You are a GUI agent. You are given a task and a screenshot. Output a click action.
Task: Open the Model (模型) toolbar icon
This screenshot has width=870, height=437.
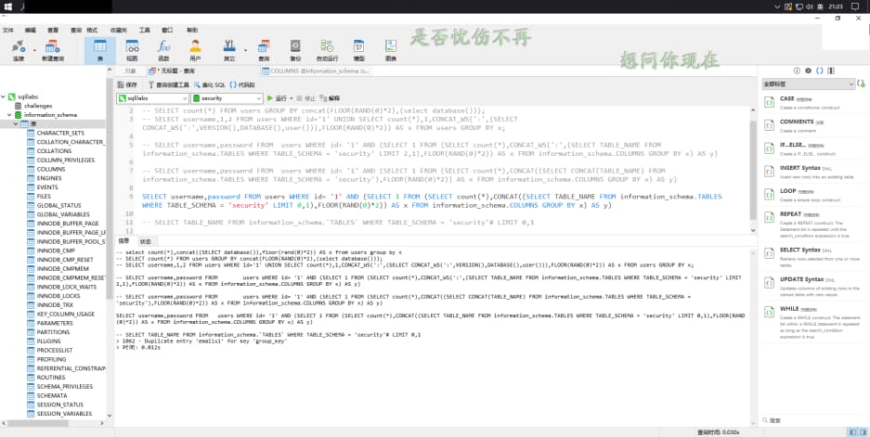[x=359, y=50]
